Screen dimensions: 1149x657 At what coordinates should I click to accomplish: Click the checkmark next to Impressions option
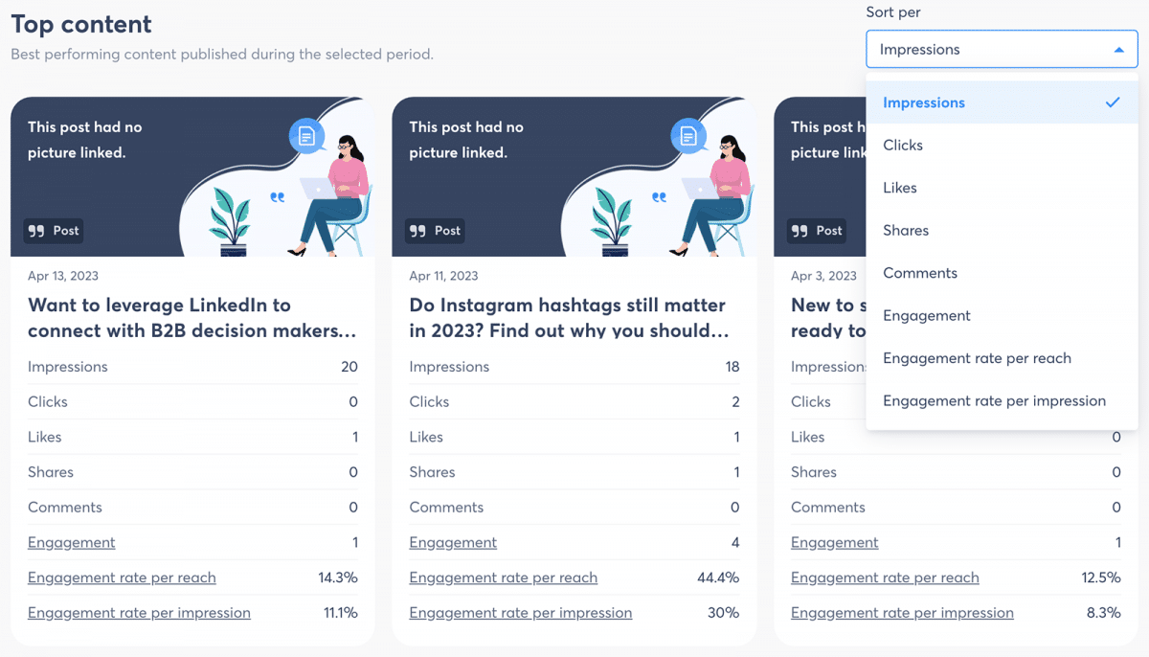[x=1112, y=102]
